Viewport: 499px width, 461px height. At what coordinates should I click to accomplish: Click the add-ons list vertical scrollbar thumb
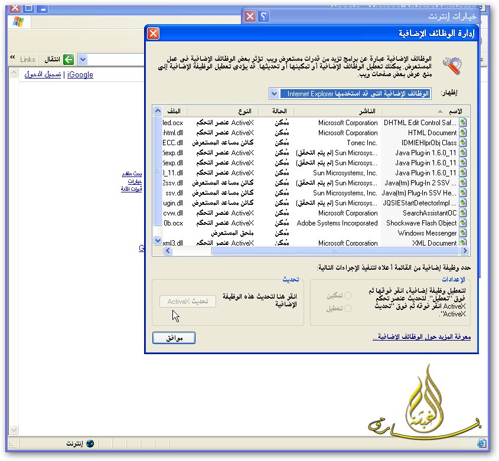tap(158, 171)
